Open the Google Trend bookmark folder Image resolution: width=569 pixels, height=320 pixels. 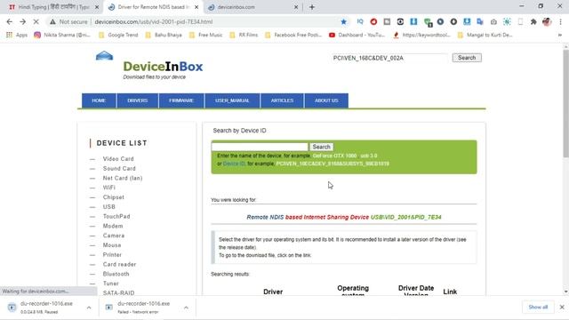pyautogui.click(x=118, y=35)
